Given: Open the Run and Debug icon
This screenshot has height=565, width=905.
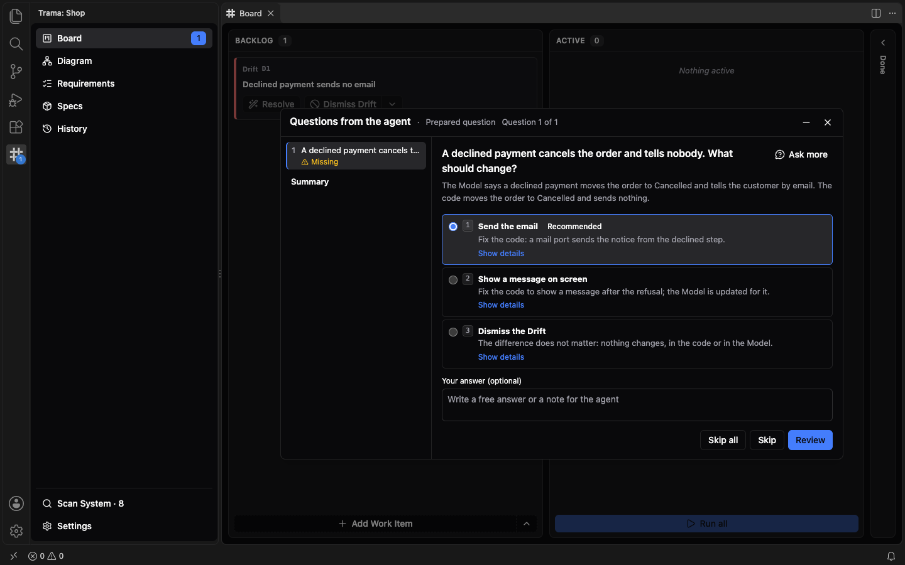Looking at the screenshot, I should tap(16, 99).
